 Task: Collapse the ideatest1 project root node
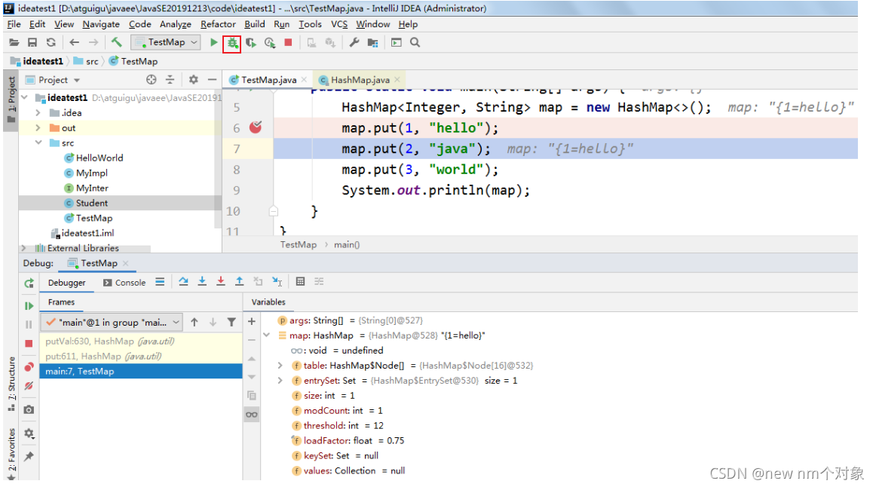pos(25,97)
